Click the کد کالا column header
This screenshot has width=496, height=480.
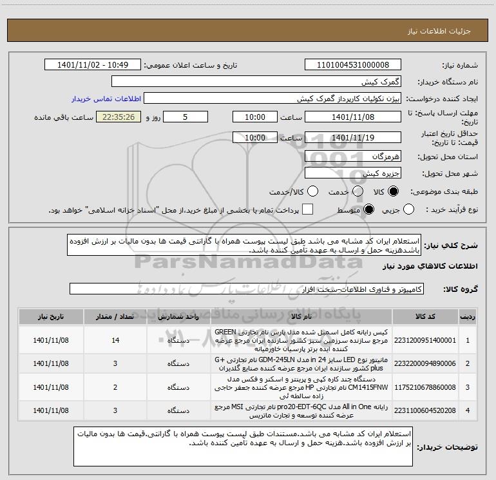425,317
